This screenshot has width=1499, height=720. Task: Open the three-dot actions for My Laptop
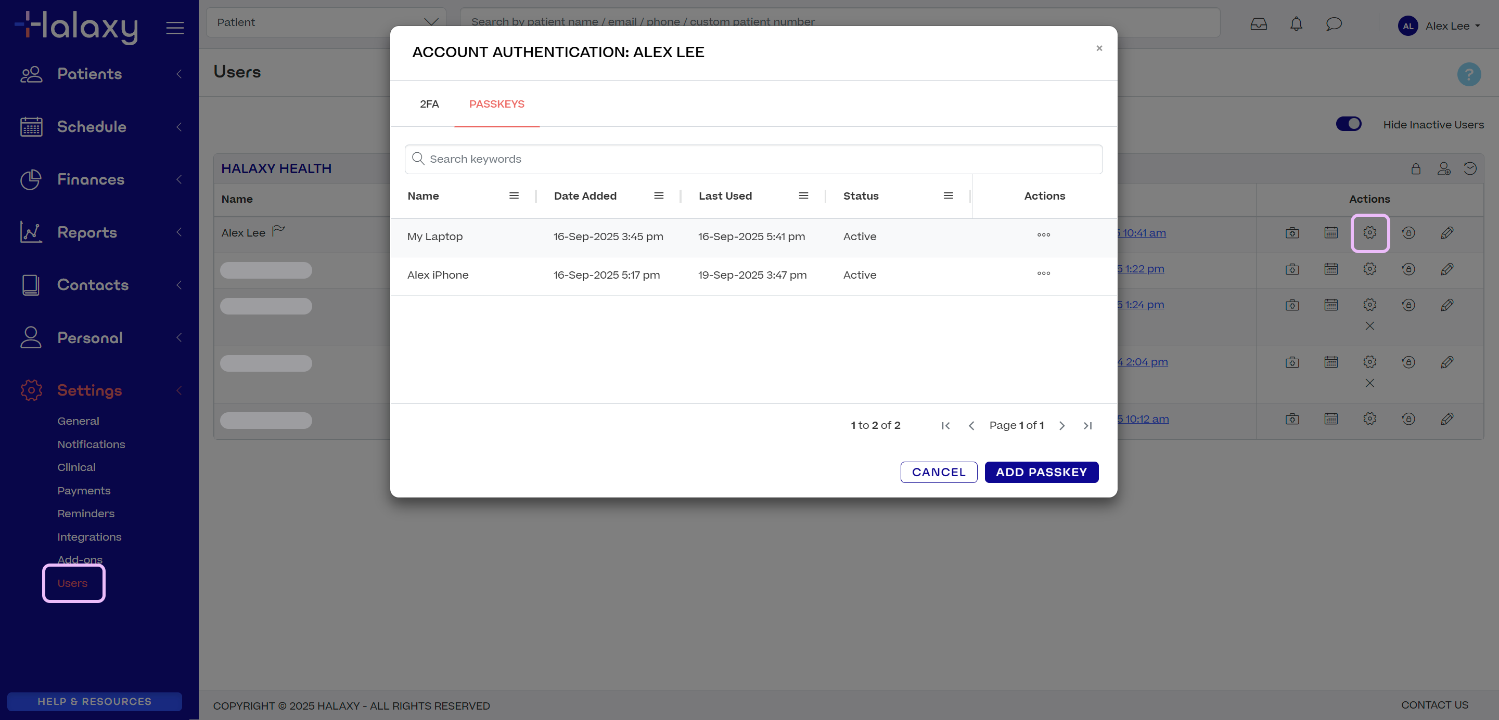(x=1043, y=235)
